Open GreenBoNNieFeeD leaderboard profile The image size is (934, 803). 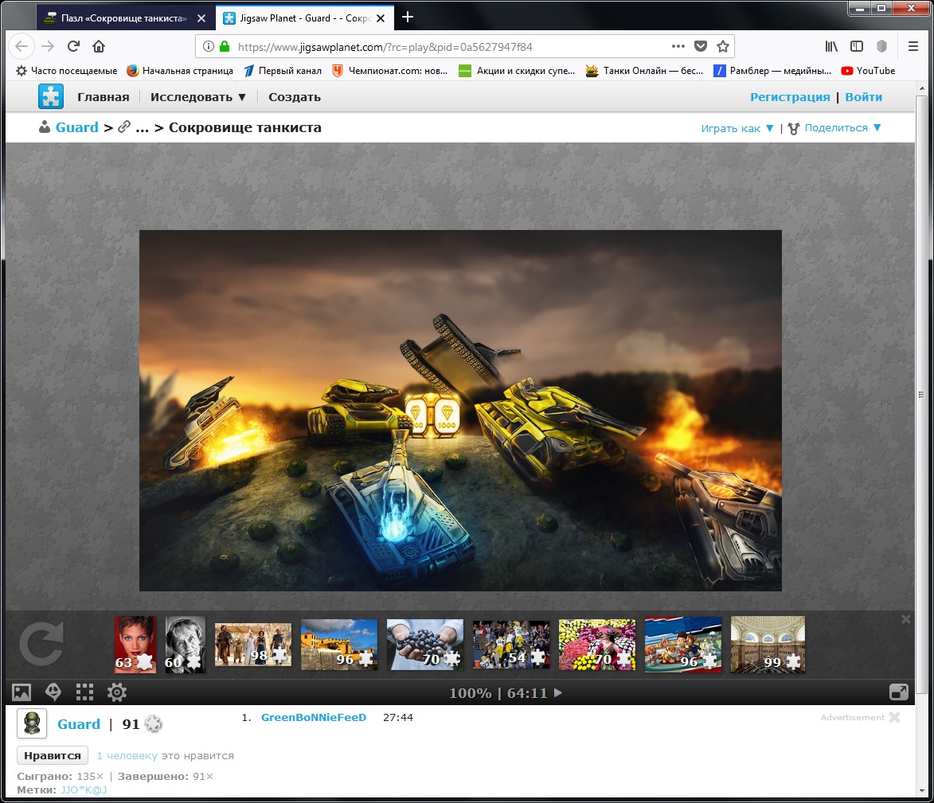pyautogui.click(x=313, y=717)
